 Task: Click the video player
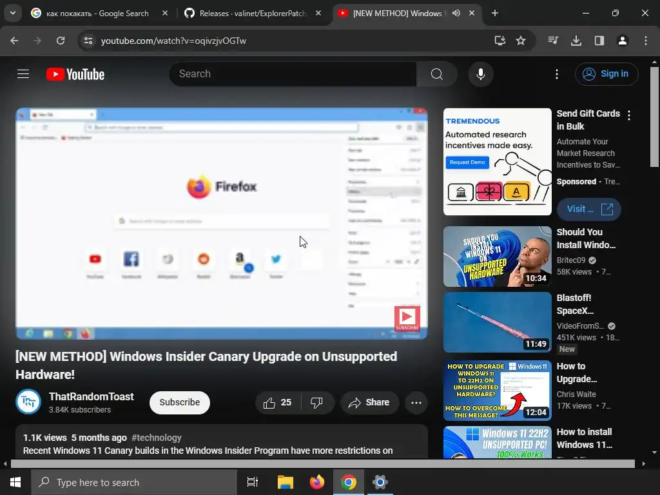click(x=222, y=224)
